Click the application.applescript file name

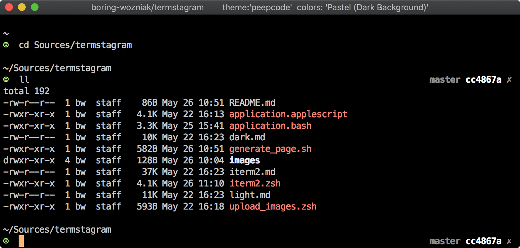(288, 114)
